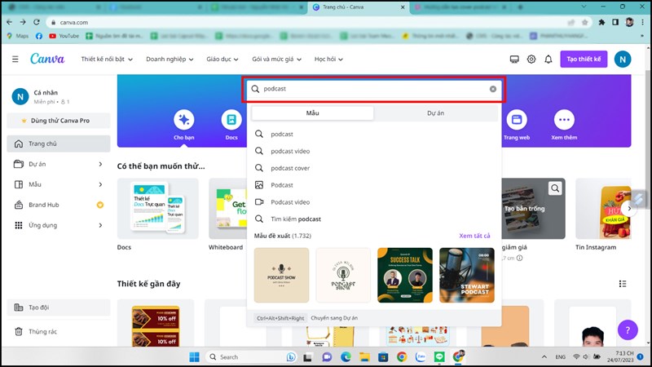Image resolution: width=652 pixels, height=367 pixels.
Task: Open Microsoft Edge from taskbar
Action: pos(346,357)
